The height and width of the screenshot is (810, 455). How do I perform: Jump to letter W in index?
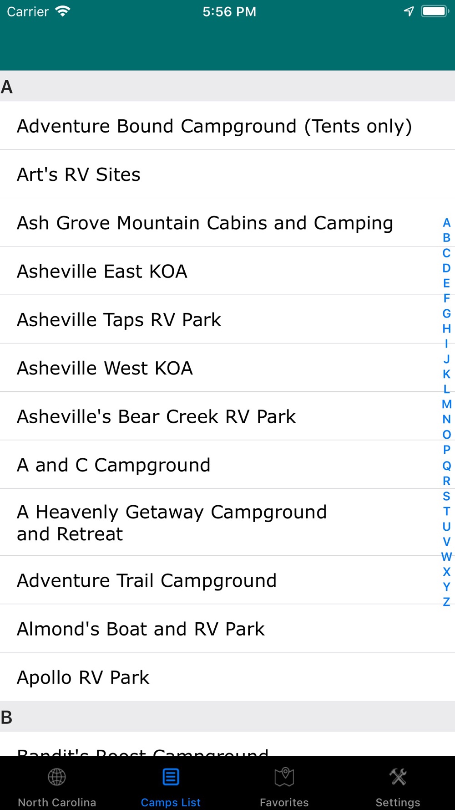point(446,556)
